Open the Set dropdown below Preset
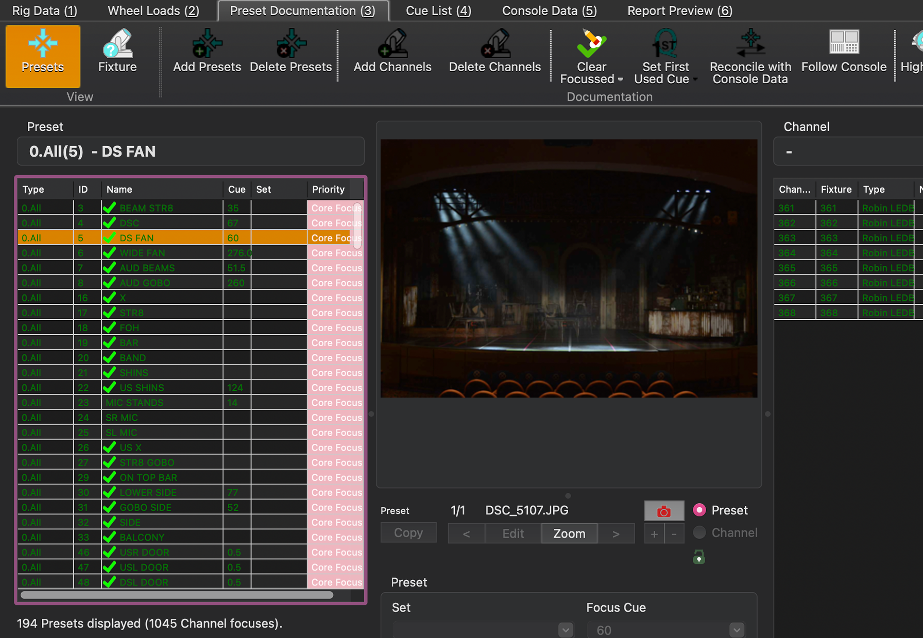The image size is (923, 638). click(x=566, y=630)
